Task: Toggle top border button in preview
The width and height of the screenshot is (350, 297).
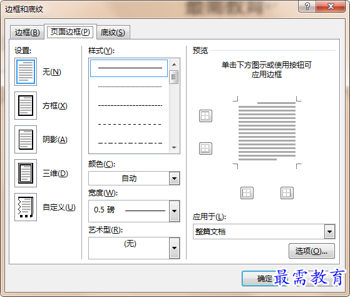Action: point(205,116)
